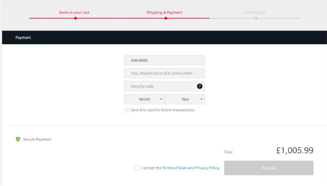Open the expiry Month dropdown

click(x=144, y=99)
